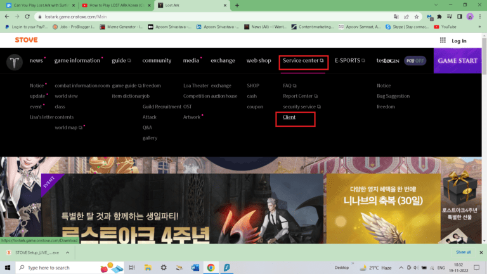487x274 pixels.
Task: Click the STOVE logo
Action: point(26,40)
